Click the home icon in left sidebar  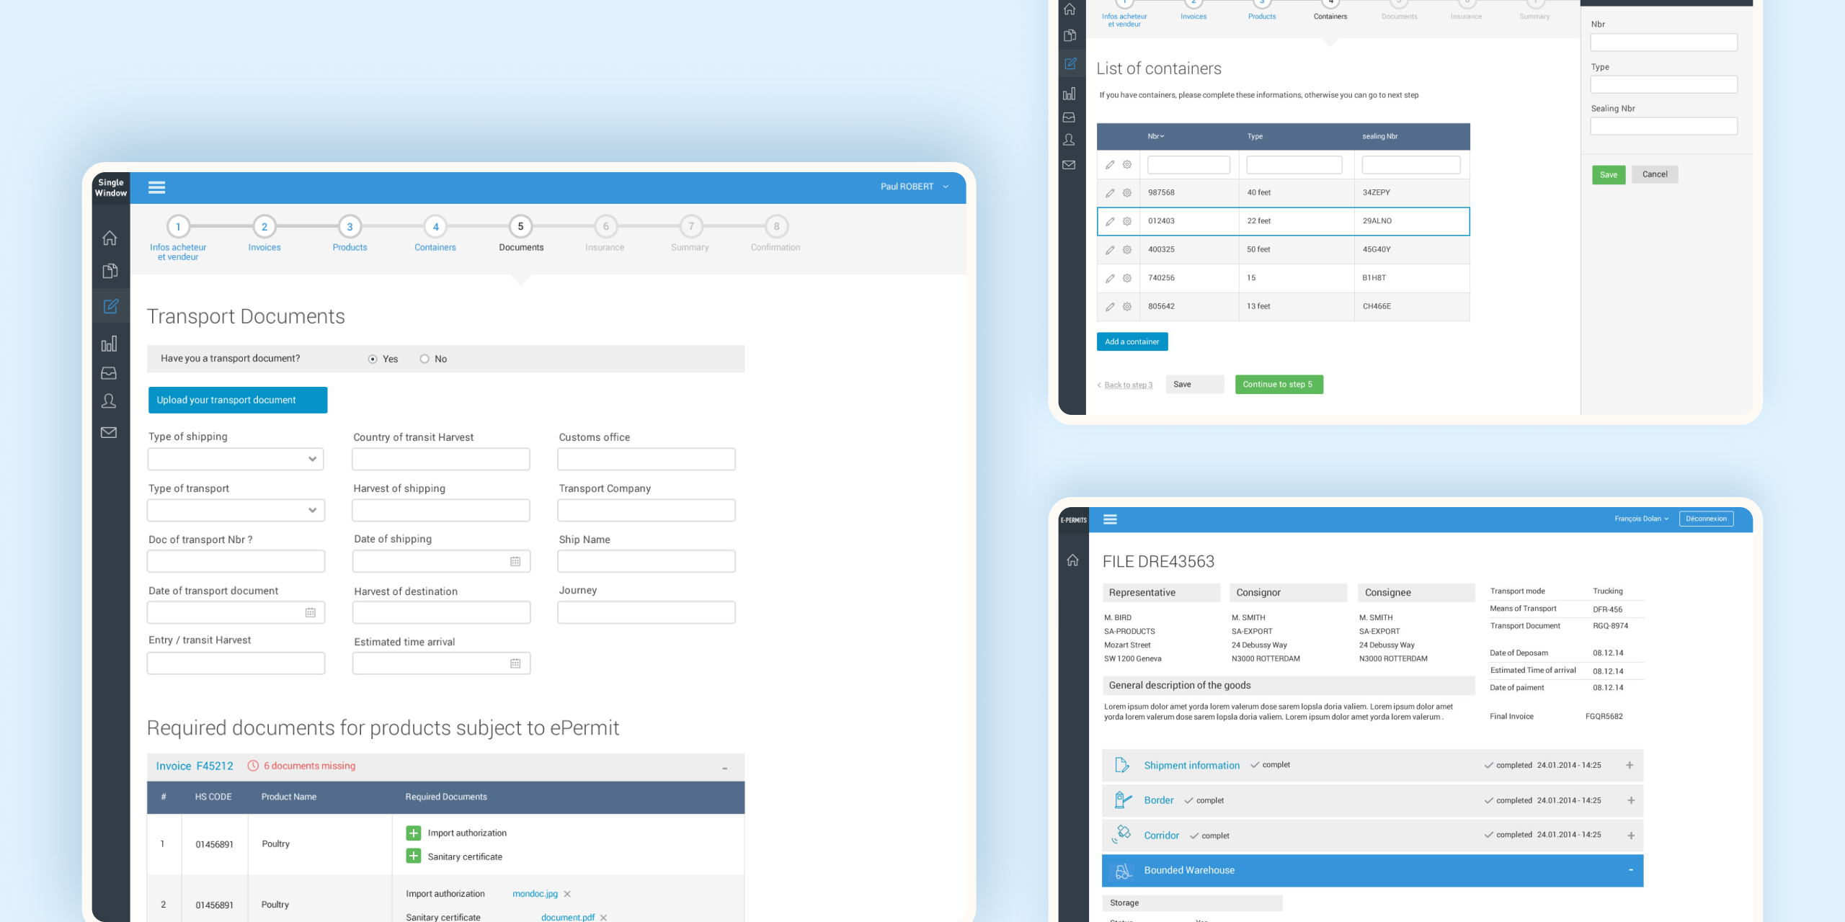(x=110, y=238)
